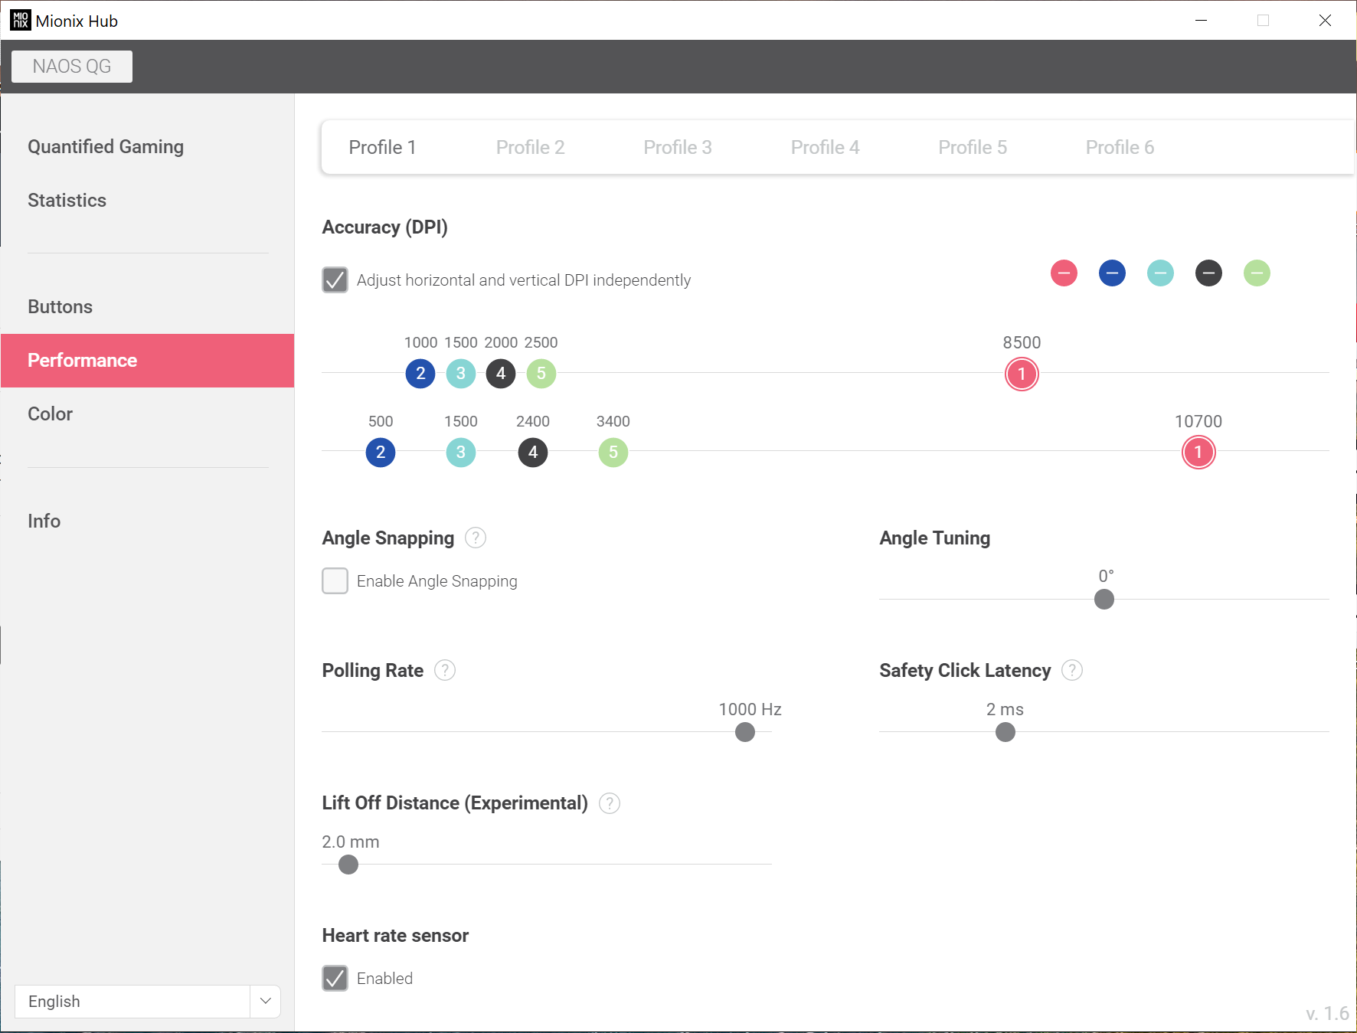The image size is (1357, 1033).
Task: Disable the Heart rate sensor checkbox
Action: [335, 979]
